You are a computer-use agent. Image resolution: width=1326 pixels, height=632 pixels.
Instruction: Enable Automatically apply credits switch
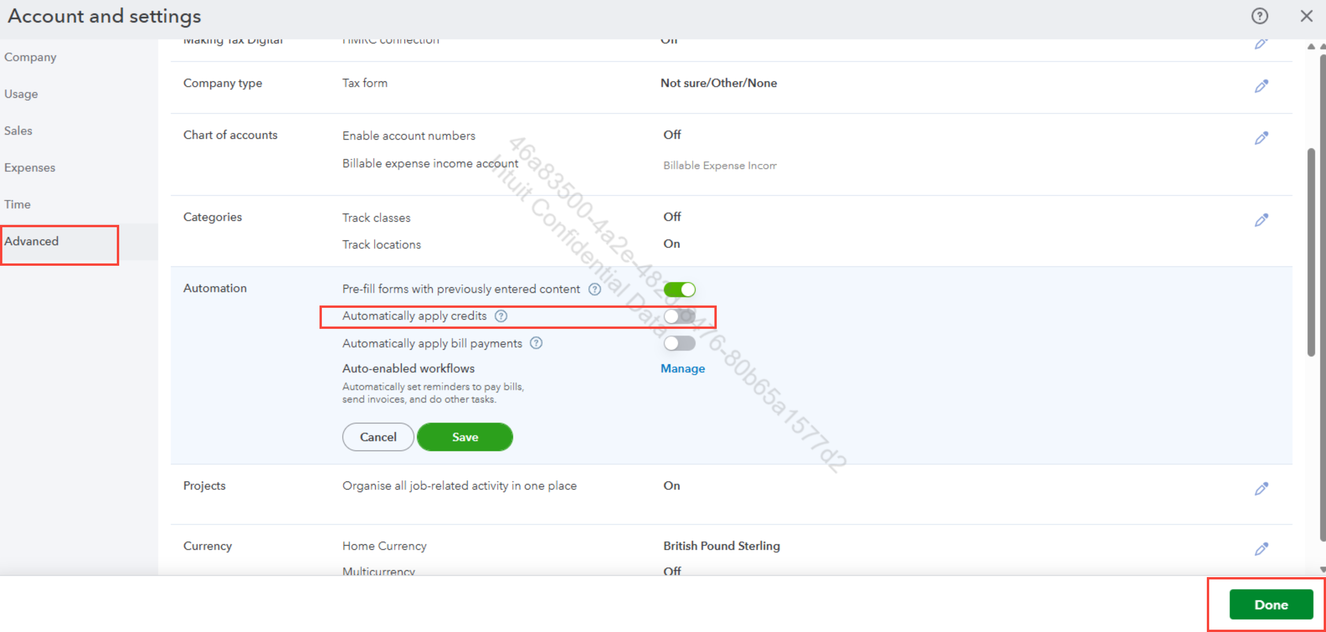click(x=679, y=316)
